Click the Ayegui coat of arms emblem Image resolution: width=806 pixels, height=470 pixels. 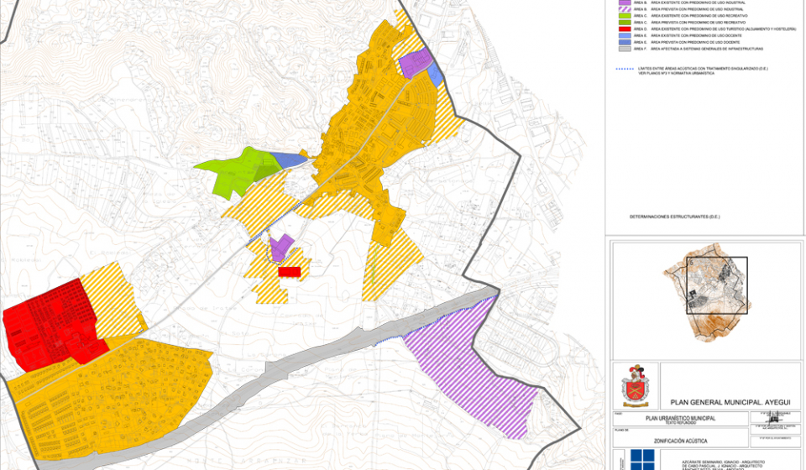[x=636, y=386]
